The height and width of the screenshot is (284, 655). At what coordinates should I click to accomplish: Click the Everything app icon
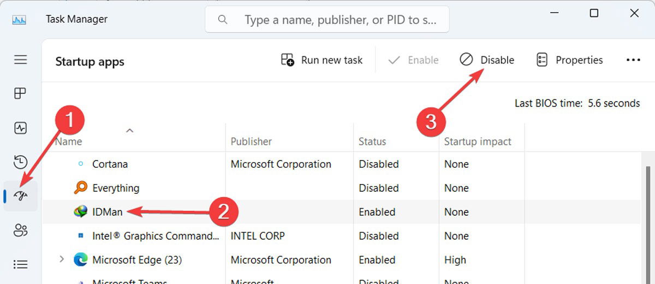(81, 188)
